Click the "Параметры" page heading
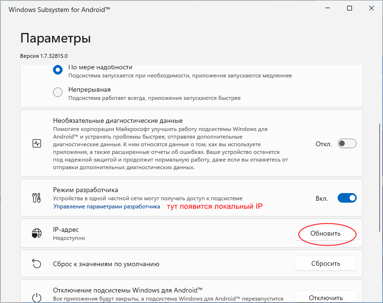 tap(55, 38)
